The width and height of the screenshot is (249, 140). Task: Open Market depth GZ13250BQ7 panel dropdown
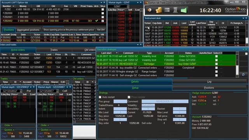[x=31, y=87]
